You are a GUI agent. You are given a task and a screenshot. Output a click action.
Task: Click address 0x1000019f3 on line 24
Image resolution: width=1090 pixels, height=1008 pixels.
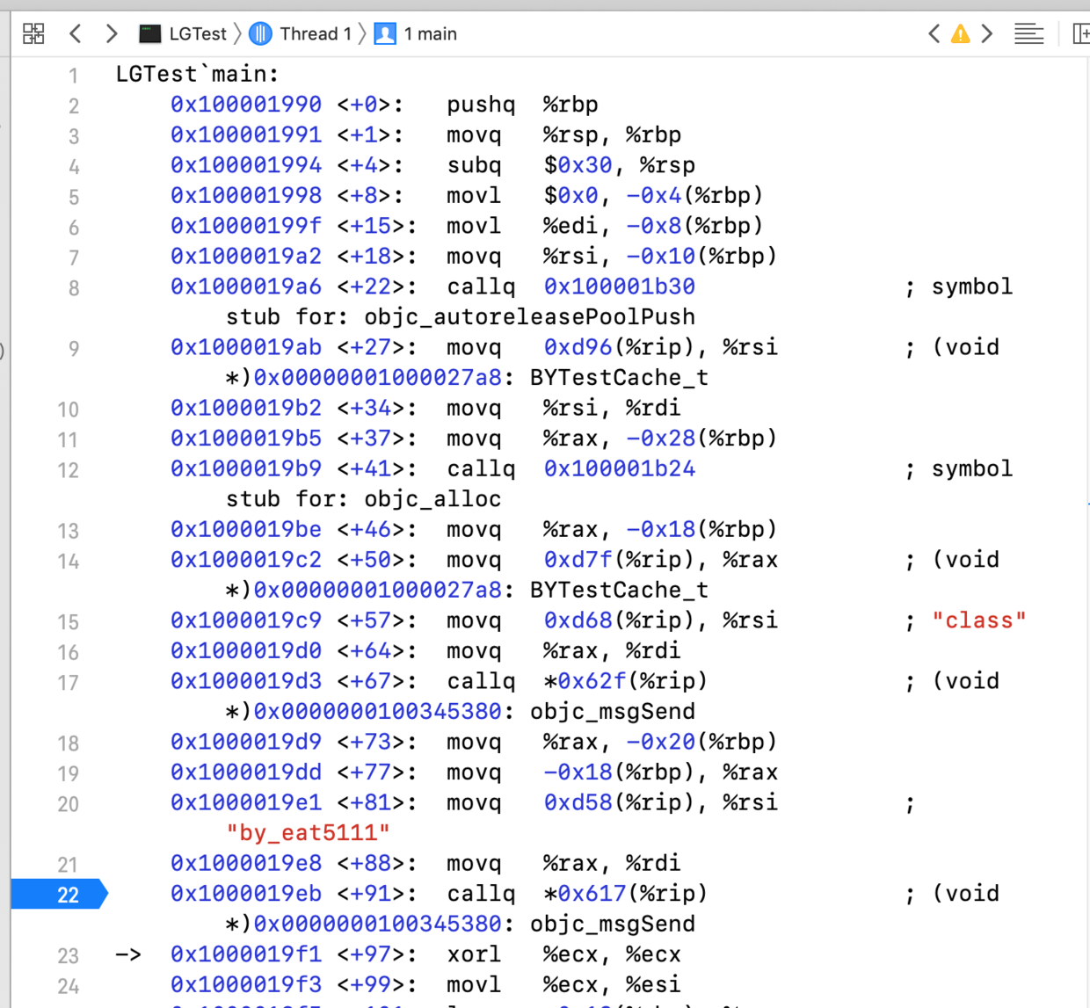[x=246, y=985]
